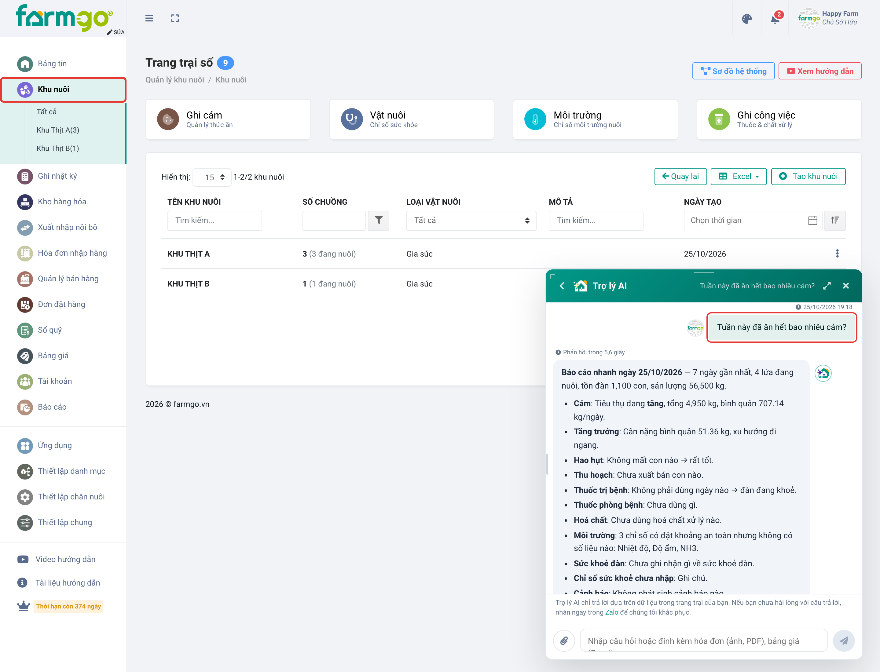Click the SỬA pencil edit logo icon
The image size is (880, 672).
[116, 32]
